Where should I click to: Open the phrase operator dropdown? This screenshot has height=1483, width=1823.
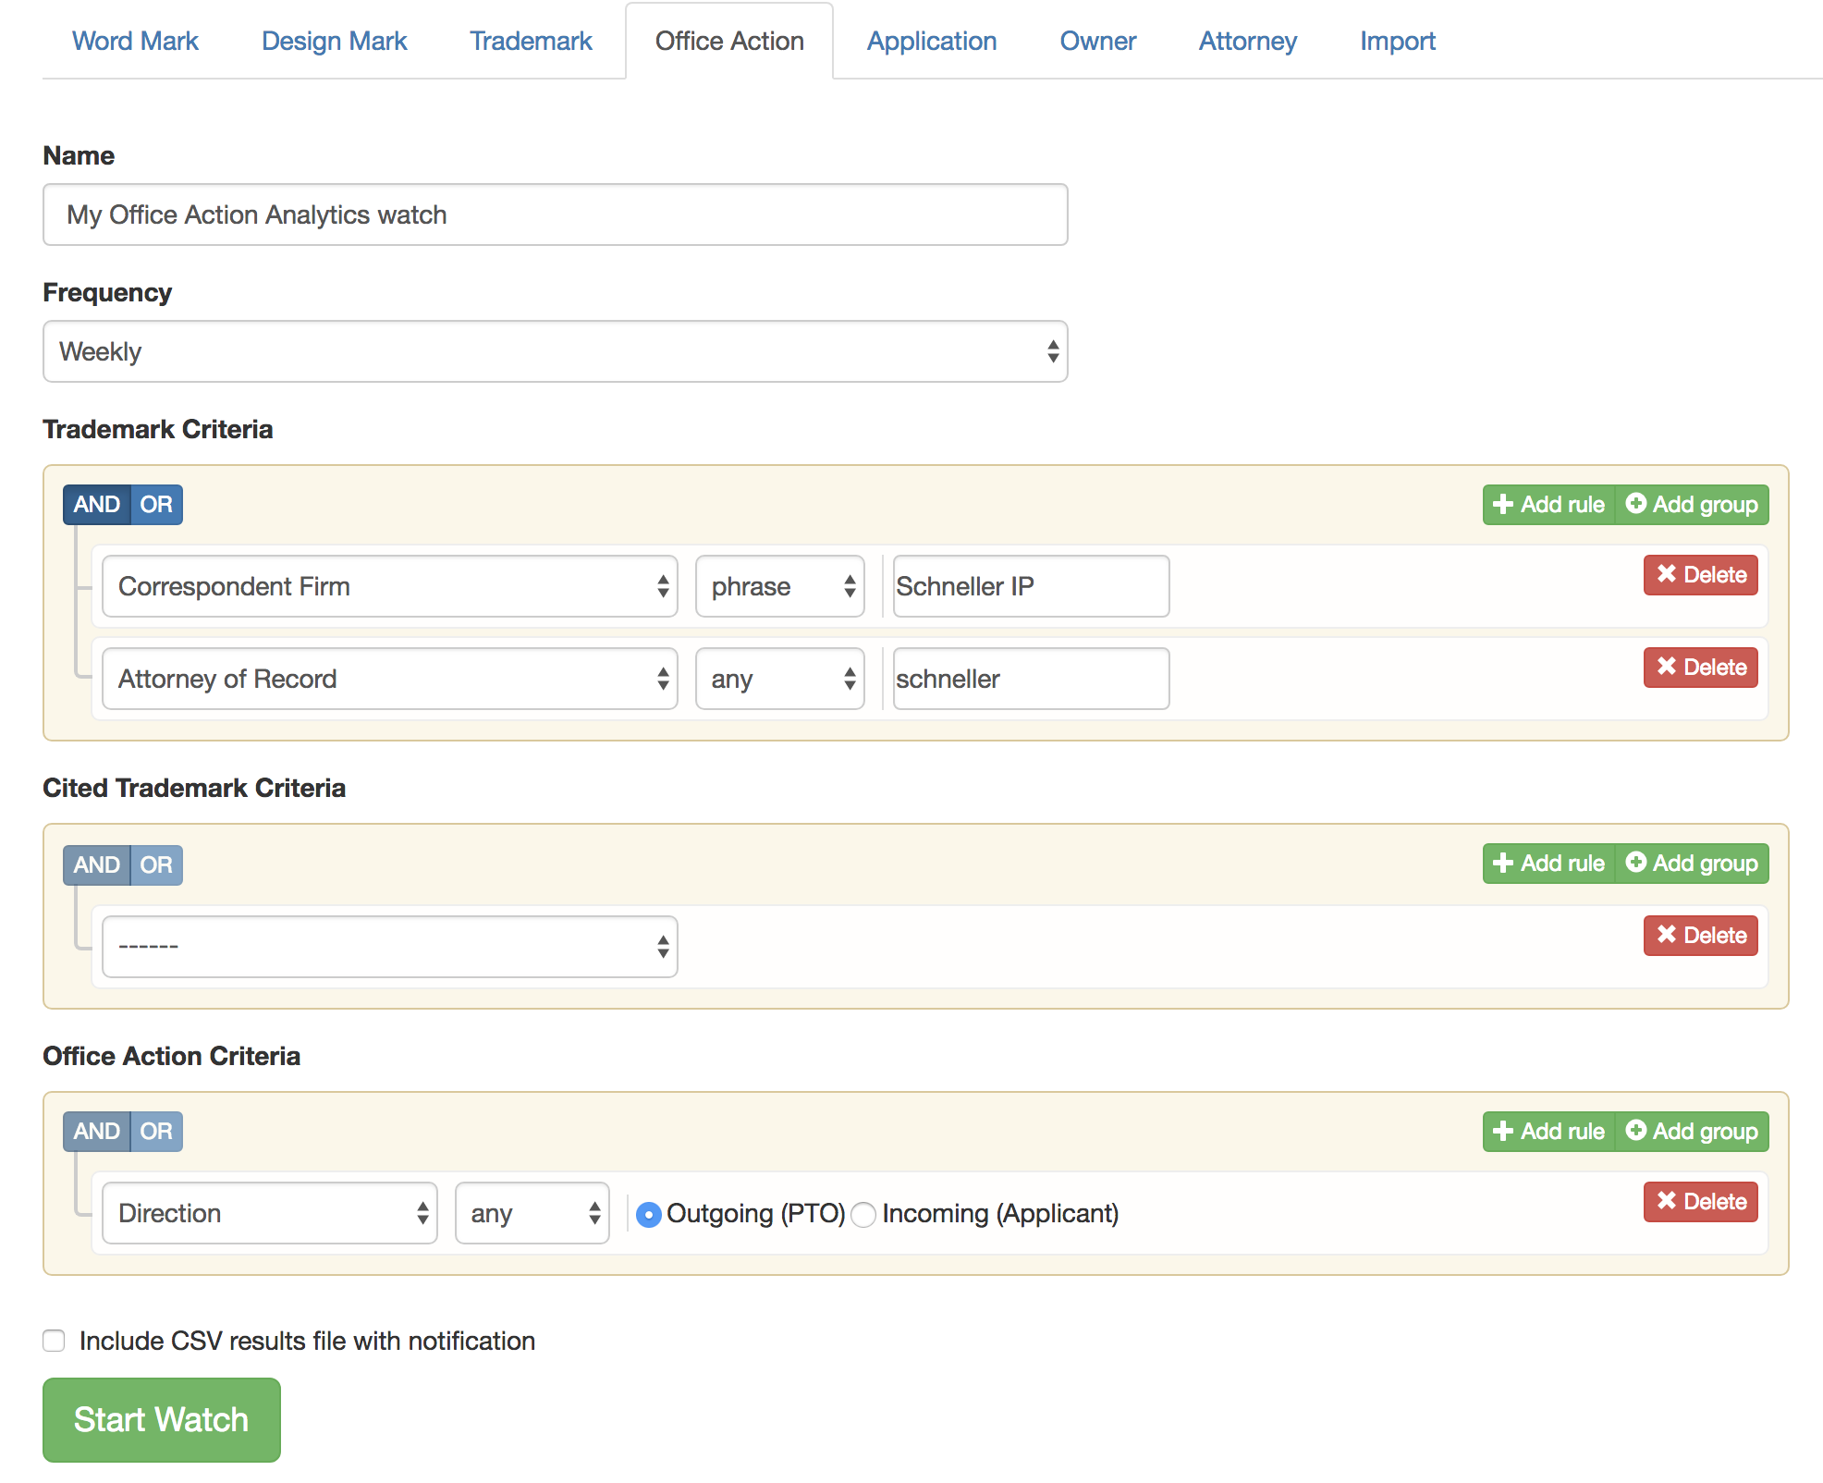[779, 586]
